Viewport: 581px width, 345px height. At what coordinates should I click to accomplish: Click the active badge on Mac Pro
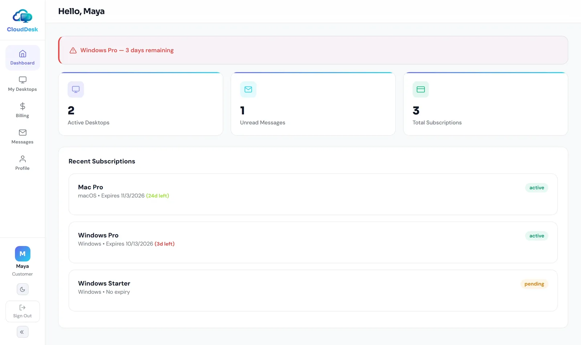click(537, 188)
